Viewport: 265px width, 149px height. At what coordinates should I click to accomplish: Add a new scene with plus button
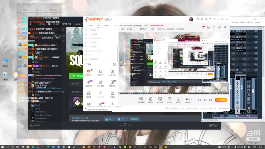point(116,25)
